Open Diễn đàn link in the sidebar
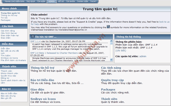The image size is (171, 106). [x=5, y=49]
